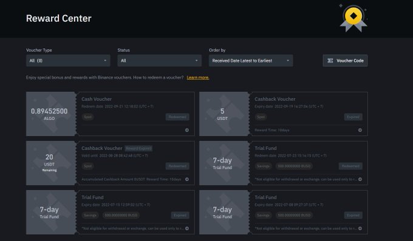The height and width of the screenshot is (241, 413).
Task: Click the Spot tag on 5 USDT Cashback Voucher
Action: [x=261, y=117]
